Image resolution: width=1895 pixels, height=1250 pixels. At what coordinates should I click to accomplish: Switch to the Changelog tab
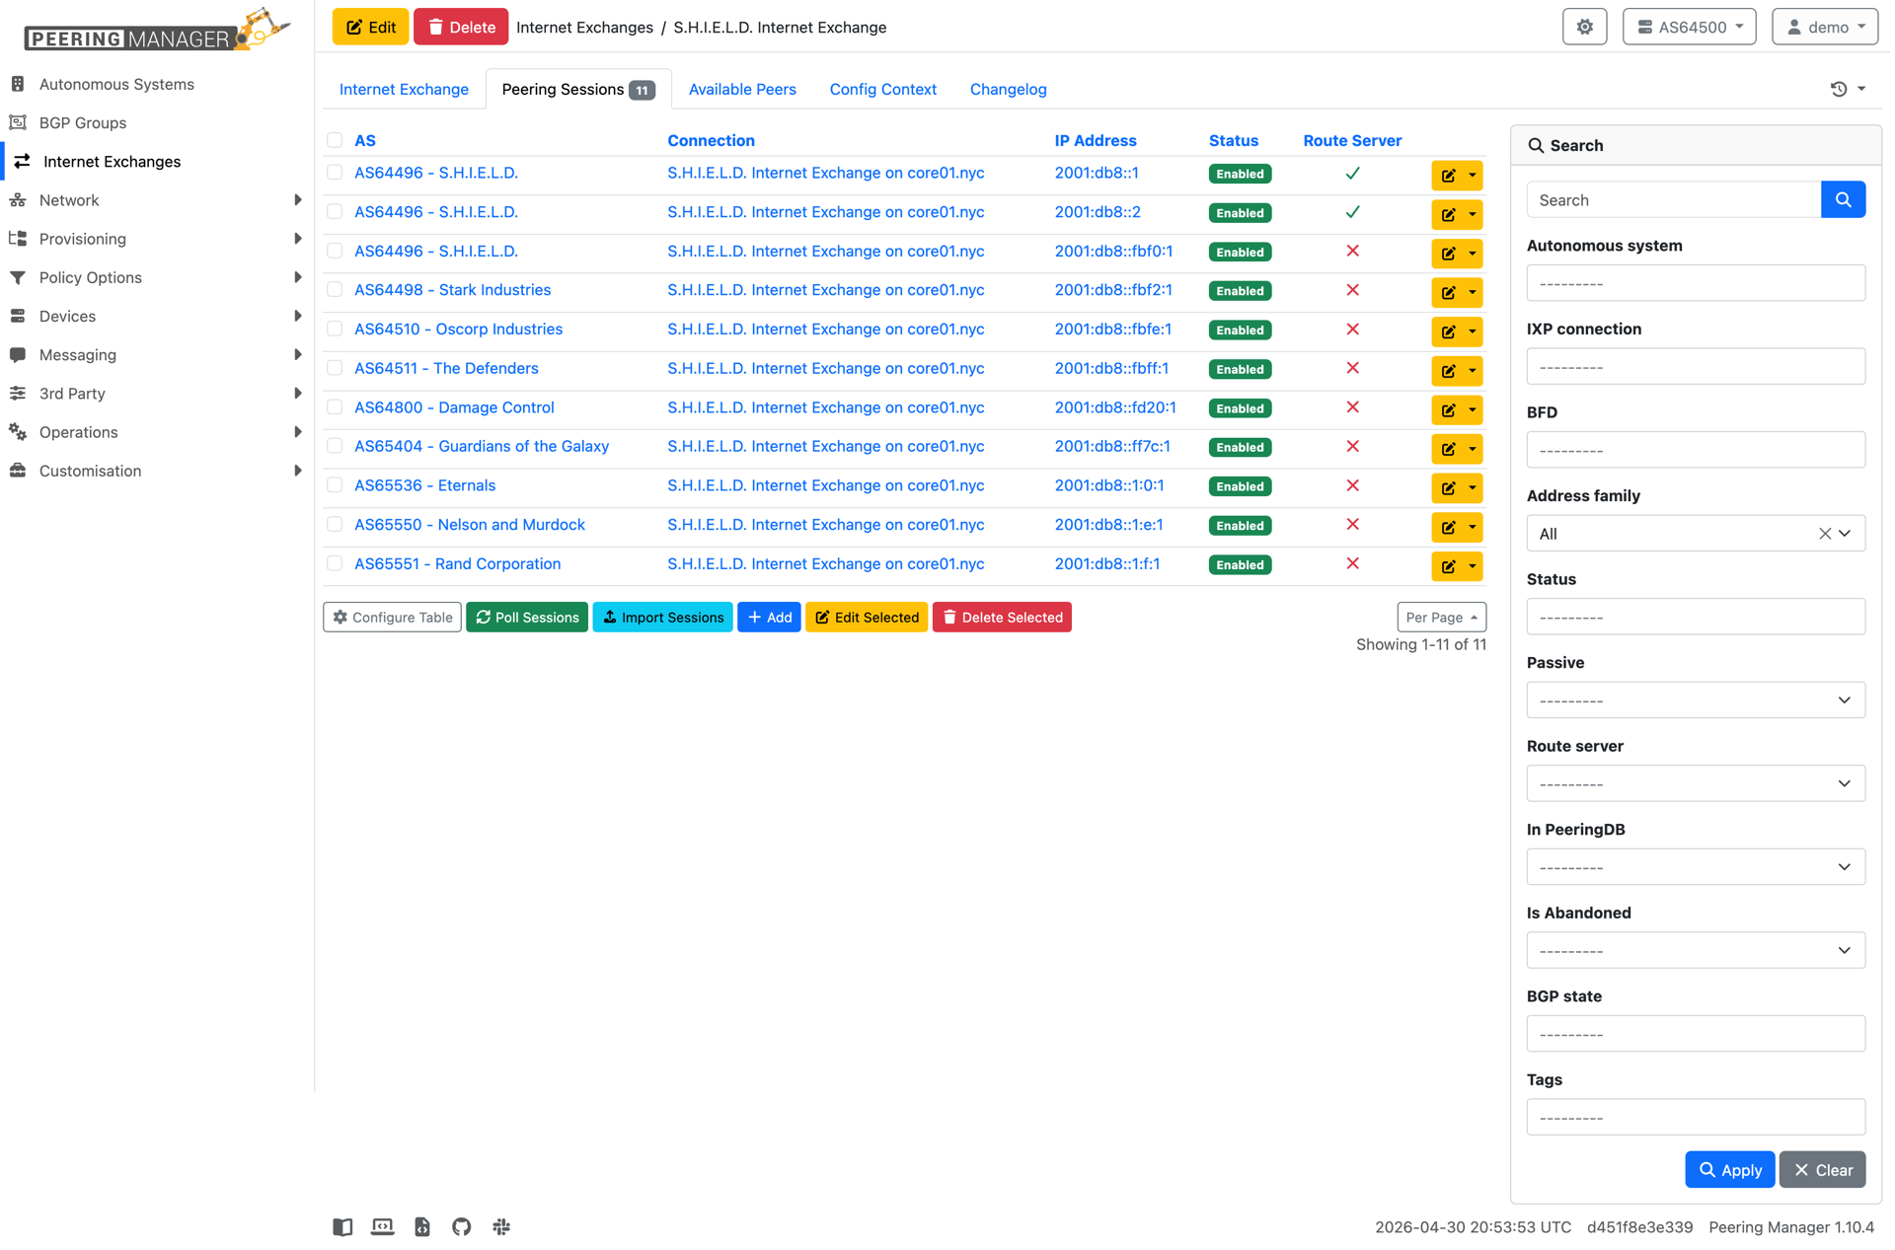1008,89
